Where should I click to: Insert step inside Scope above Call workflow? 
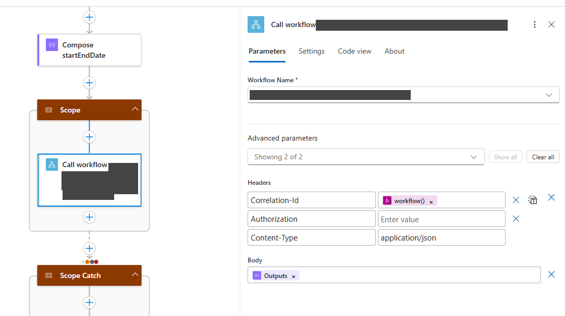coord(90,137)
